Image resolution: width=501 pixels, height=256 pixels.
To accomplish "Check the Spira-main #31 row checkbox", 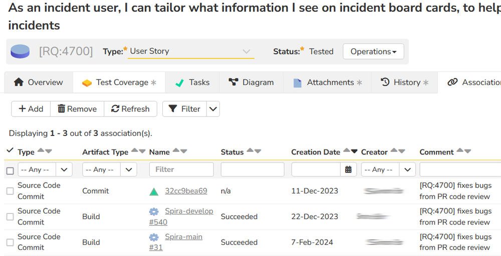I will [10, 242].
